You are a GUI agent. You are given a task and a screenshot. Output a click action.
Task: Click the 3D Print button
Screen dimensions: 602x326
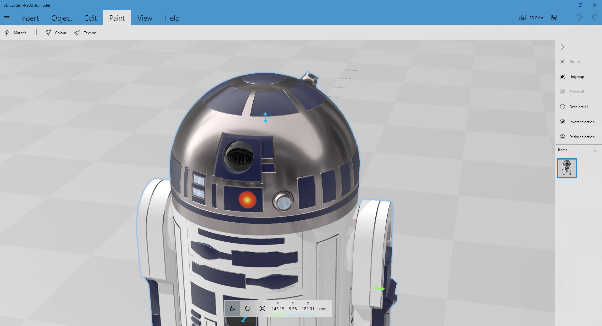click(x=531, y=18)
